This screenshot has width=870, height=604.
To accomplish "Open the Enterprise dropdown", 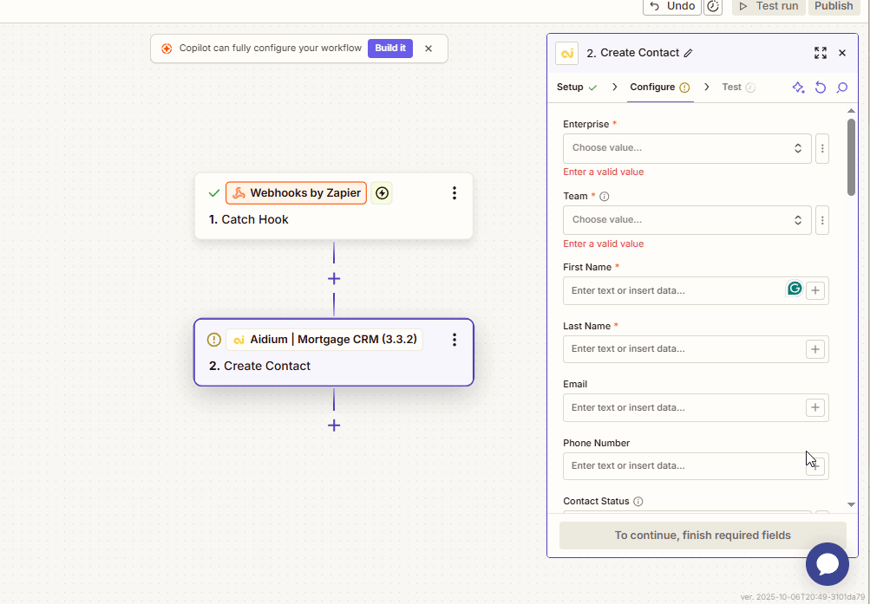I will point(687,148).
